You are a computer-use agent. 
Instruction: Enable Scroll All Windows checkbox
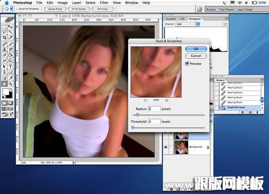(x=17, y=9)
